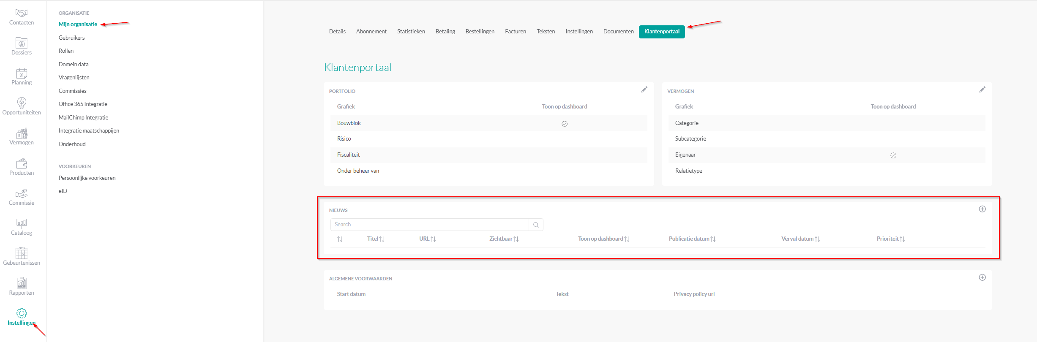Open Persoonlijke voorkeuren link
This screenshot has height=342, width=1037.
coord(87,178)
